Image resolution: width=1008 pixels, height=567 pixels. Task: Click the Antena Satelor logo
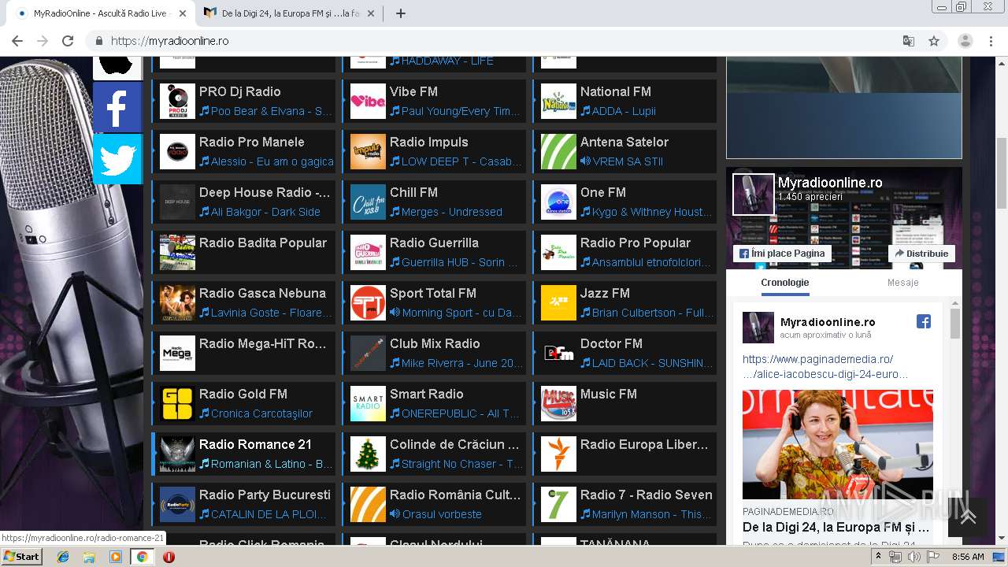point(558,152)
